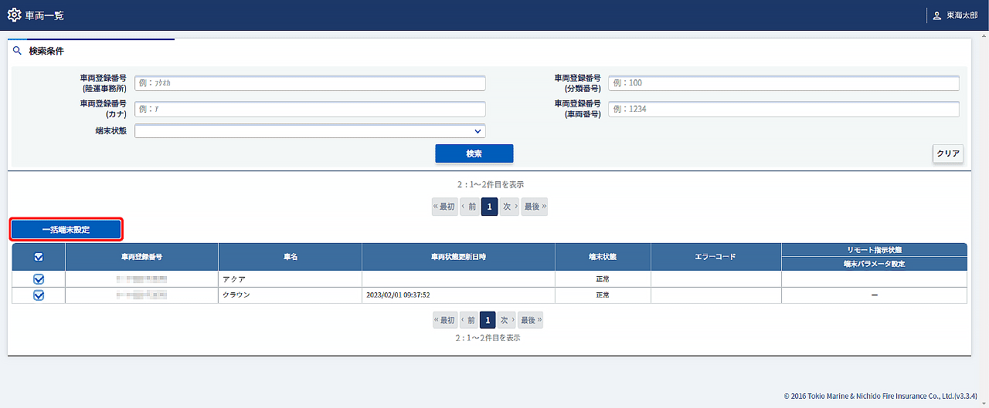Select page 1 in the top pagination
This screenshot has width=989, height=408.
point(489,207)
